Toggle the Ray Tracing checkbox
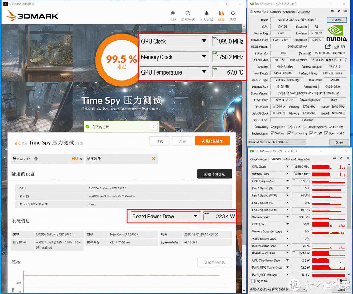Screen dimensions: 353x294 pyautogui.click(x=289, y=133)
